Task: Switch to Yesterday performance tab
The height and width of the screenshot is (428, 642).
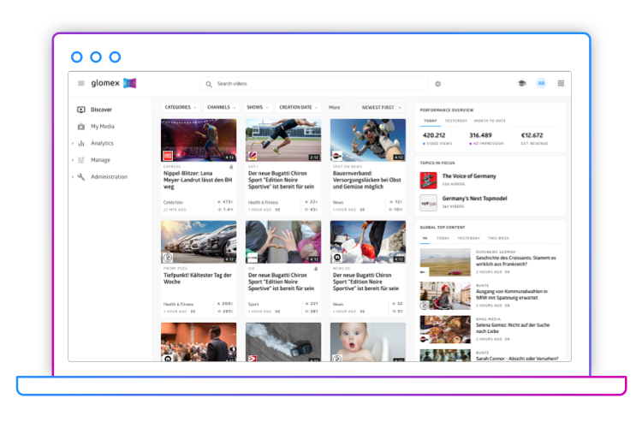Action: 456,122
